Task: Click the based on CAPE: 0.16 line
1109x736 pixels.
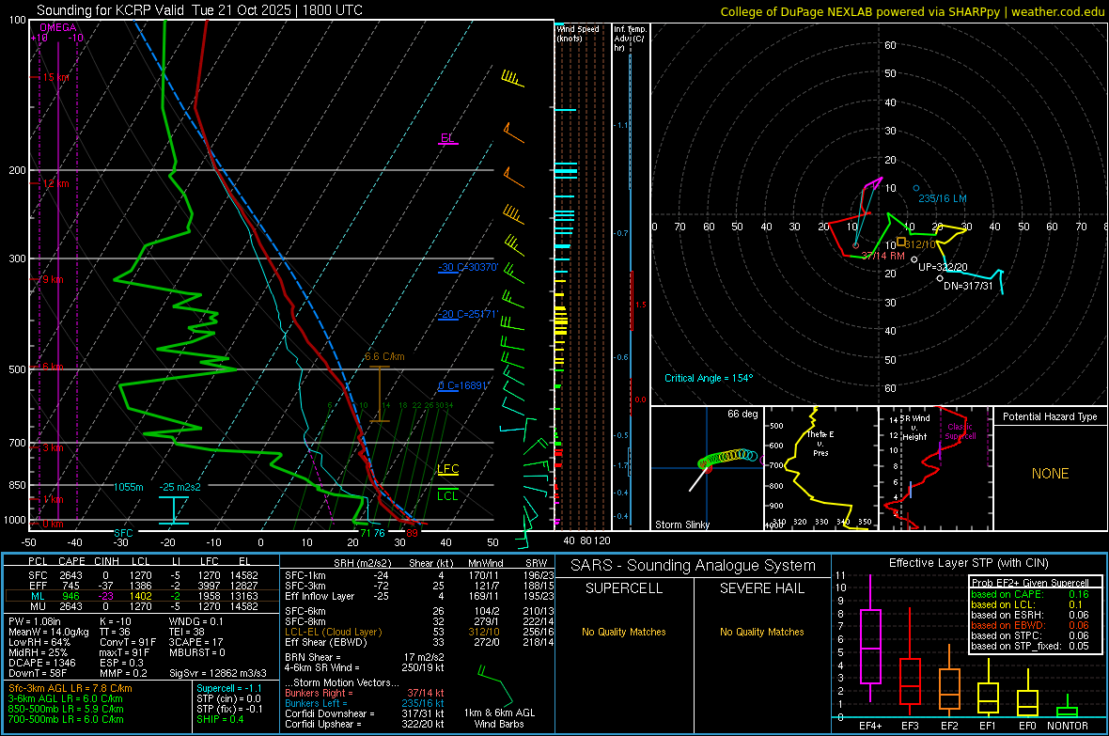Action: tap(1030, 594)
